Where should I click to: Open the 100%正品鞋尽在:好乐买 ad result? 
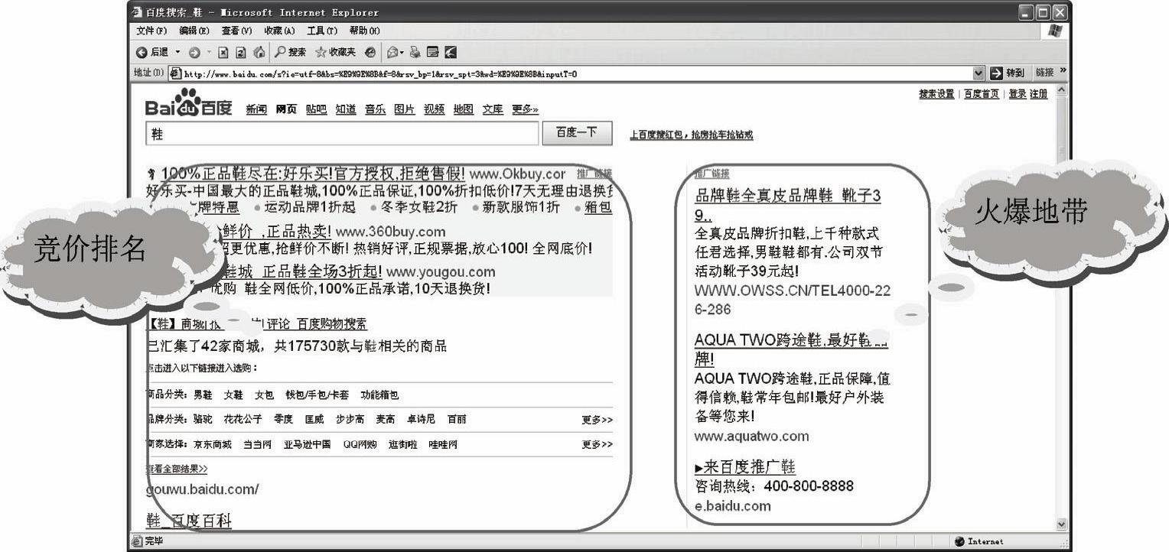313,174
